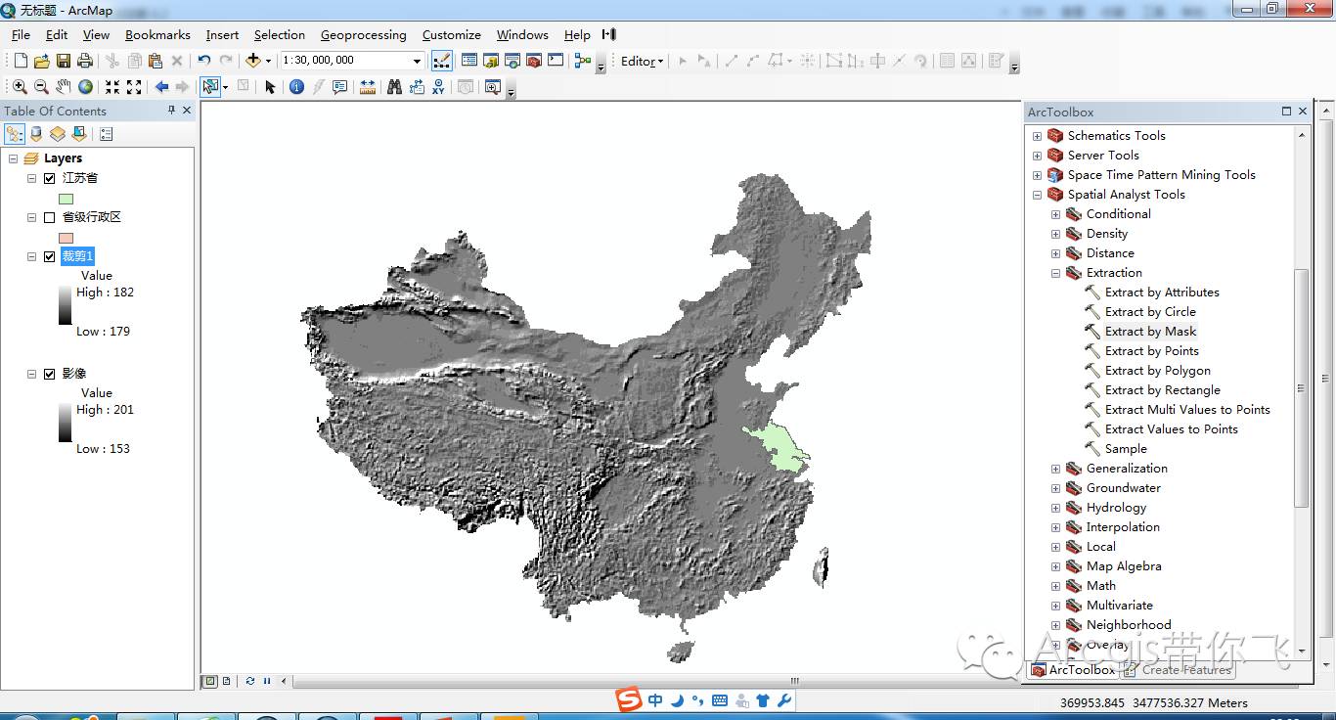Open the Windows menu
The image size is (1336, 720).
tap(522, 35)
